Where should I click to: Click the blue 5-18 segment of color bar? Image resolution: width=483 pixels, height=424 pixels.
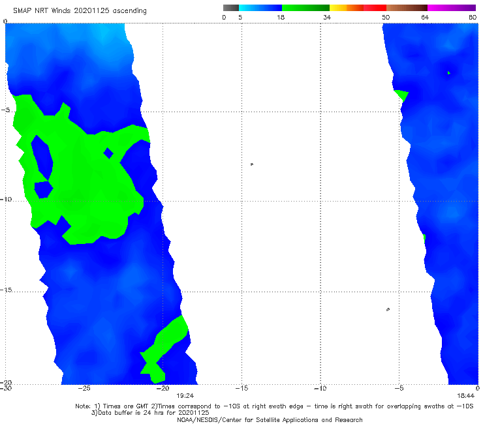pyautogui.click(x=260, y=8)
